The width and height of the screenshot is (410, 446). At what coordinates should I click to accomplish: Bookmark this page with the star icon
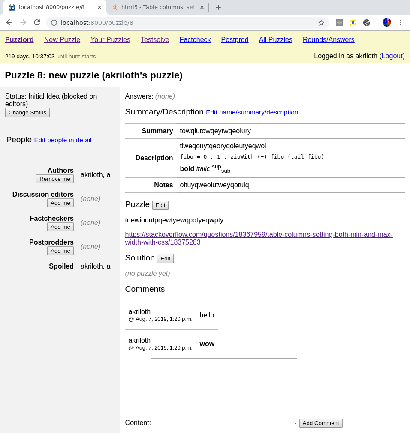point(321,23)
